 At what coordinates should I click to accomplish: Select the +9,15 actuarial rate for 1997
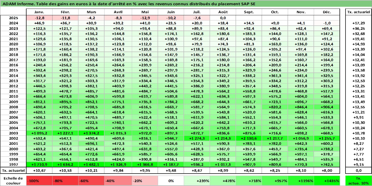(x=358, y=164)
